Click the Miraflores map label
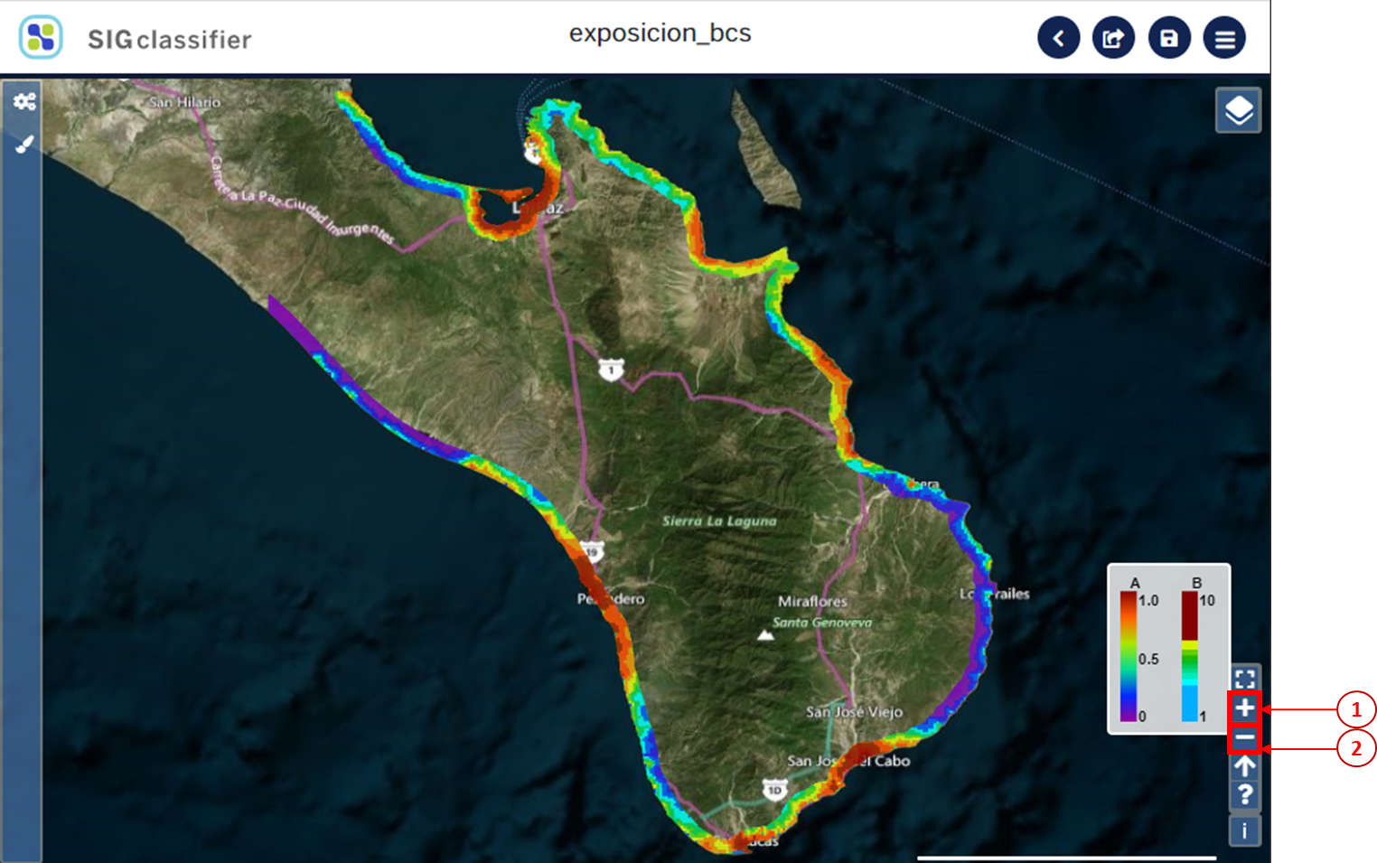This screenshot has width=1377, height=863. pyautogui.click(x=812, y=601)
